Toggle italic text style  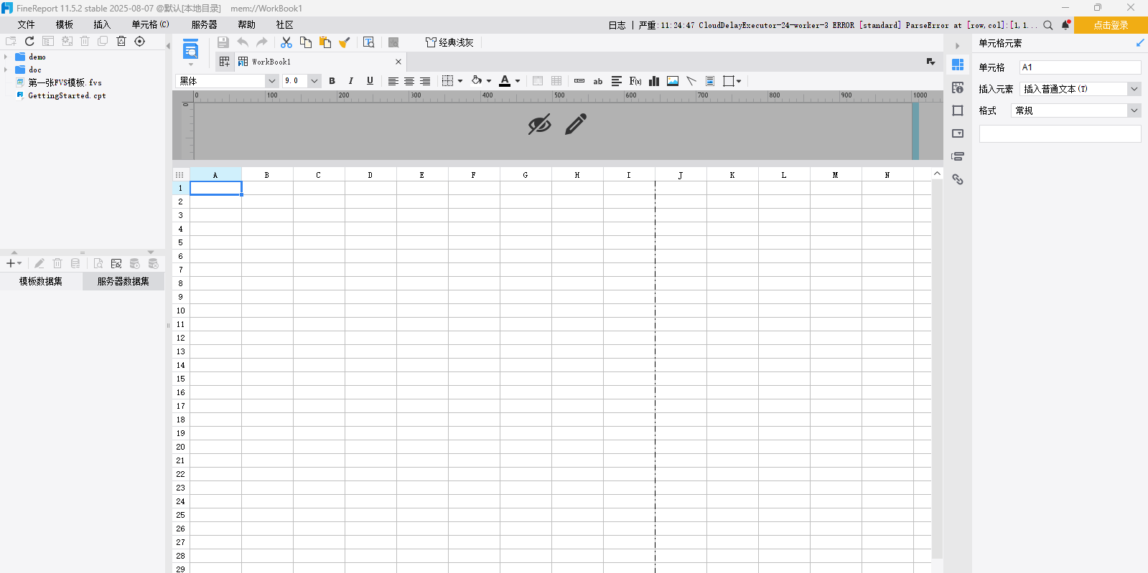coord(351,81)
